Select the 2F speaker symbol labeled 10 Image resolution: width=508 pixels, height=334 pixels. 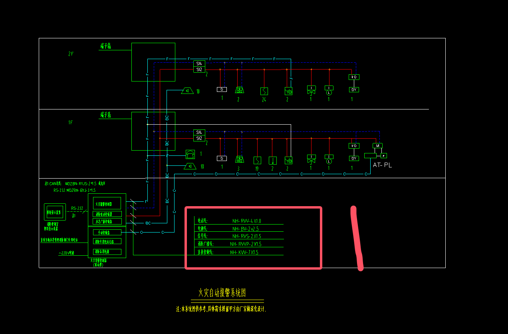[187, 91]
